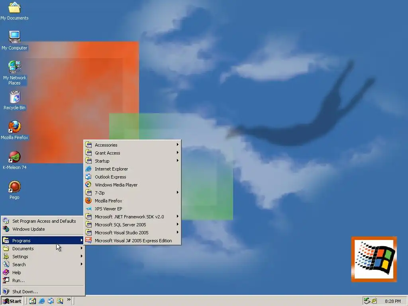This screenshot has width=408, height=306.
Task: Click the Settings submenu arrow
Action: (x=81, y=256)
